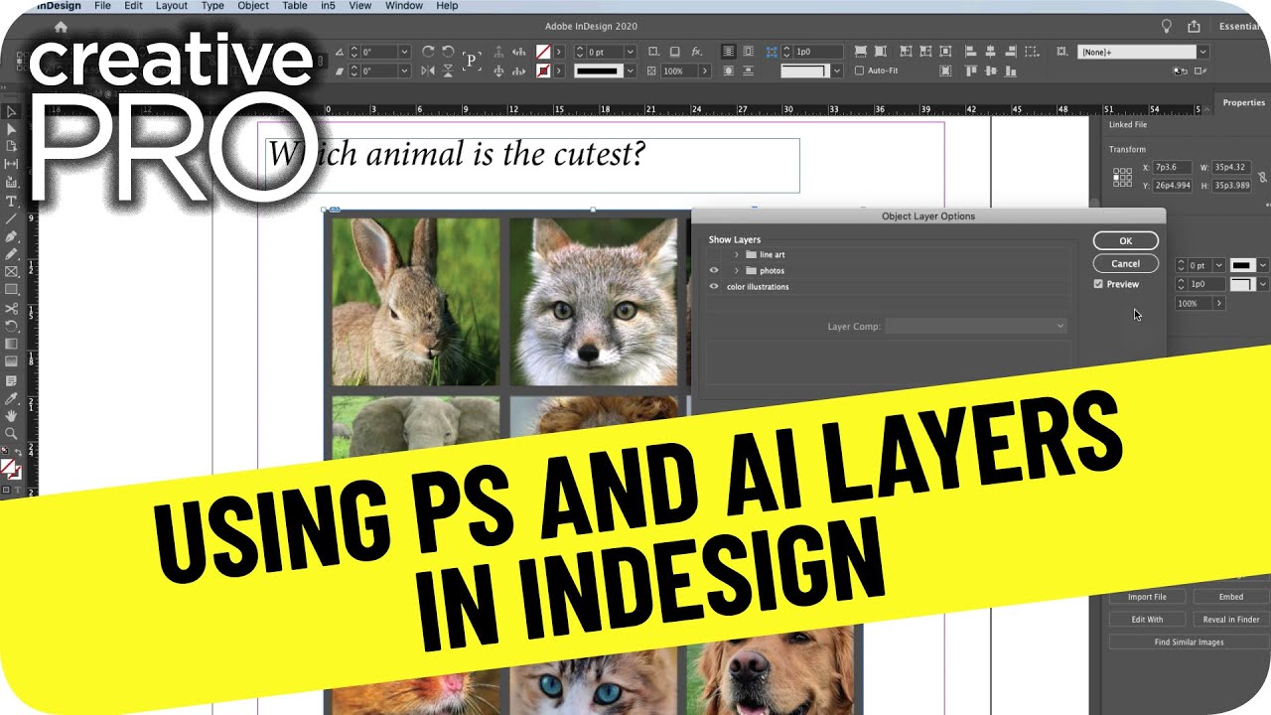Select the Pencil tool
The height and width of the screenshot is (715, 1271).
point(11,254)
